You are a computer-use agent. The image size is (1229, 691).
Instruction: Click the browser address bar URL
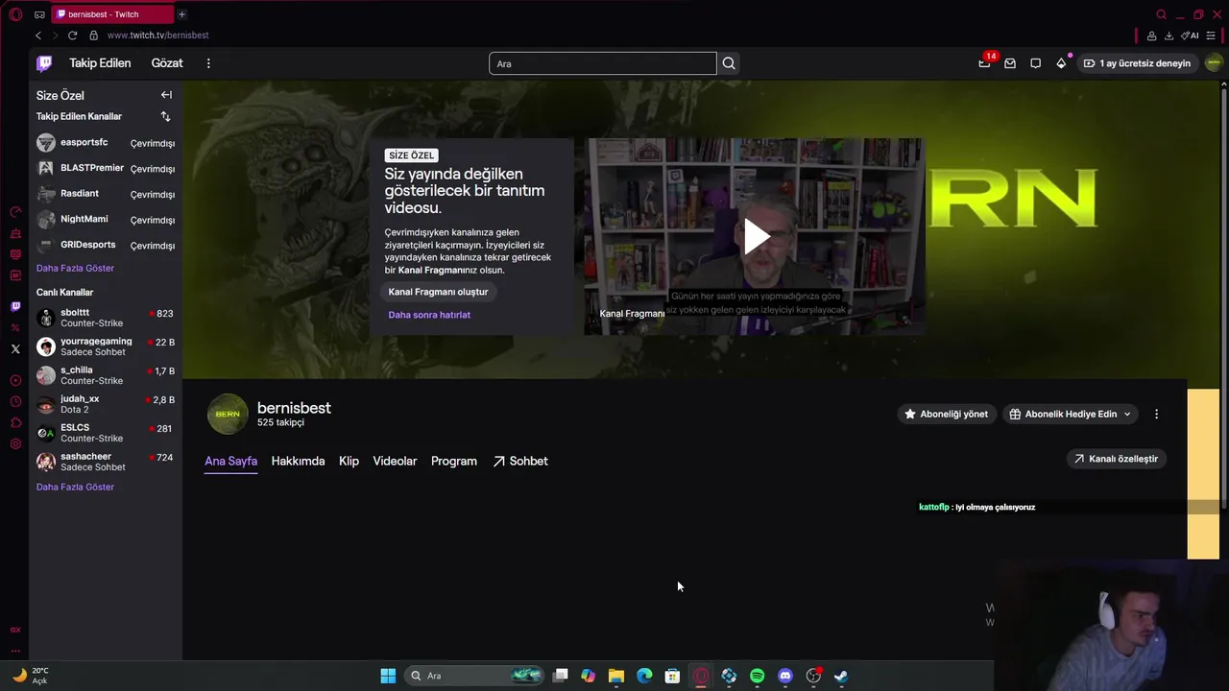pos(157,36)
